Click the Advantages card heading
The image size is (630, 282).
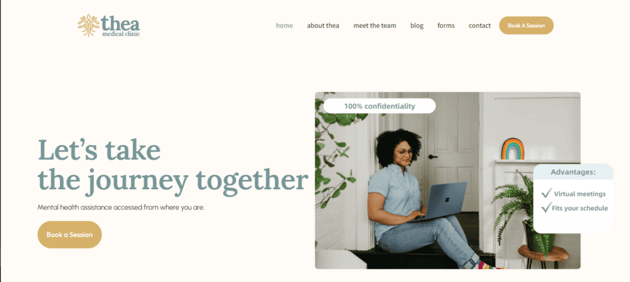(573, 172)
